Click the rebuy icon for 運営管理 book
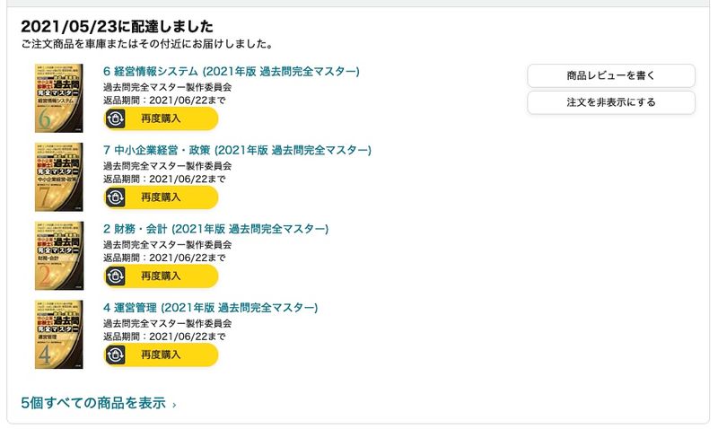This screenshot has width=718, height=429. click(x=116, y=355)
